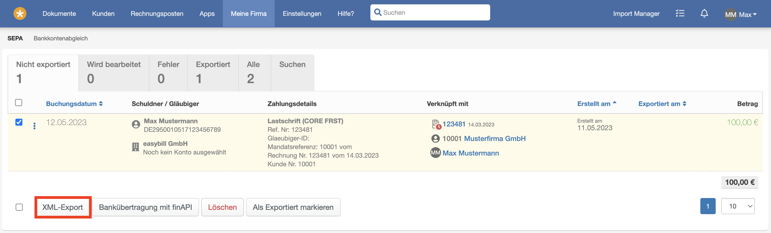Click the invoice document icon beside 123481

[x=436, y=124]
